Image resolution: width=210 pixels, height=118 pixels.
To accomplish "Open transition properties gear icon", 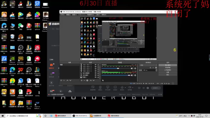I will pos(156,68).
